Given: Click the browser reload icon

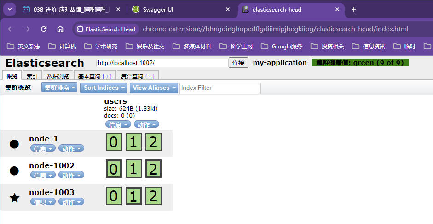Looking at the screenshot, I should point(44,29).
